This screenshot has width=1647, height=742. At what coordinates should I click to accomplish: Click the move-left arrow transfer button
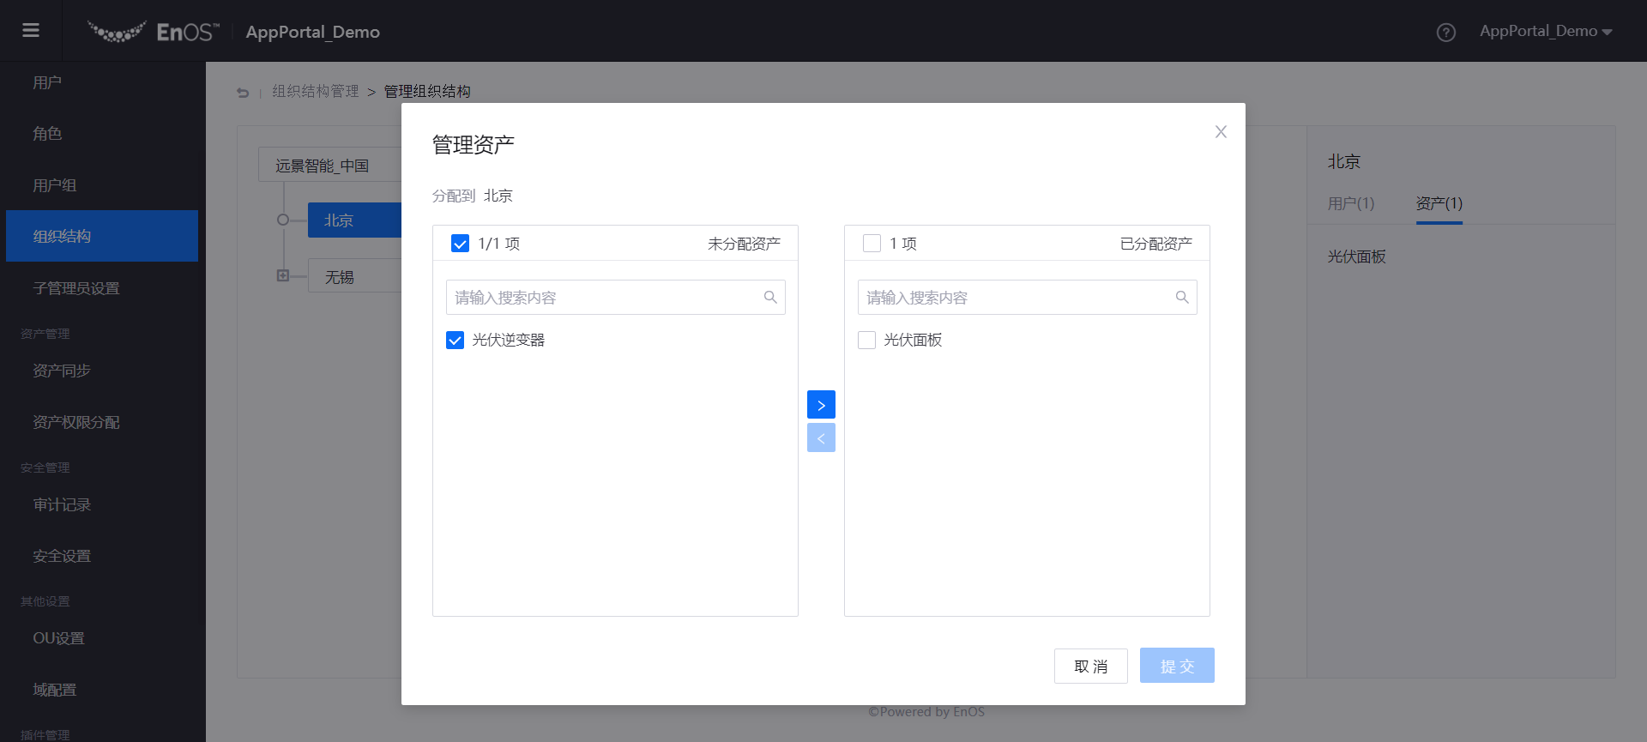(x=821, y=438)
